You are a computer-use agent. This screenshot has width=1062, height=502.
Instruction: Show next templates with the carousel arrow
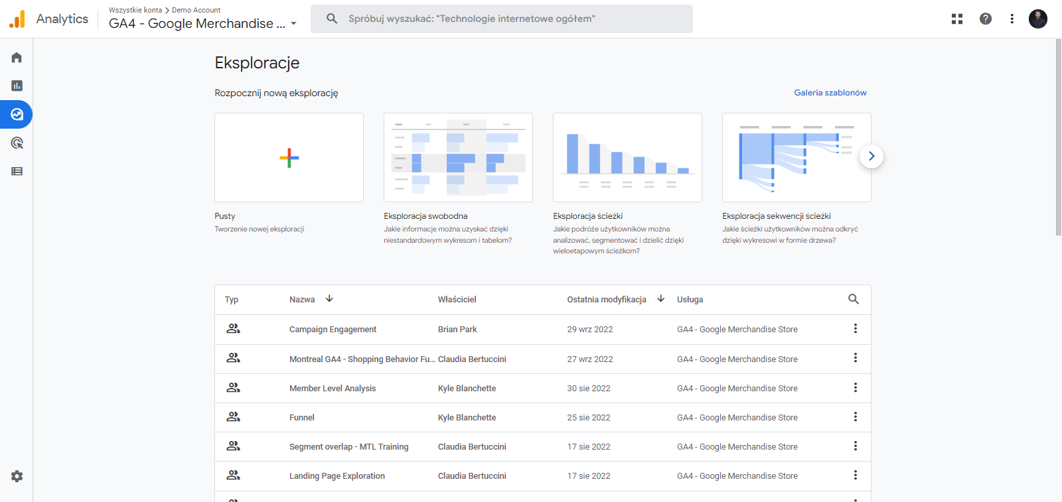click(871, 157)
